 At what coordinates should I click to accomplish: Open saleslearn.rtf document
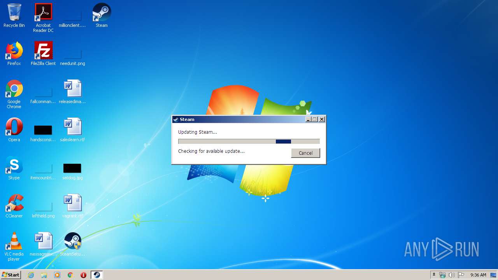pos(72,130)
